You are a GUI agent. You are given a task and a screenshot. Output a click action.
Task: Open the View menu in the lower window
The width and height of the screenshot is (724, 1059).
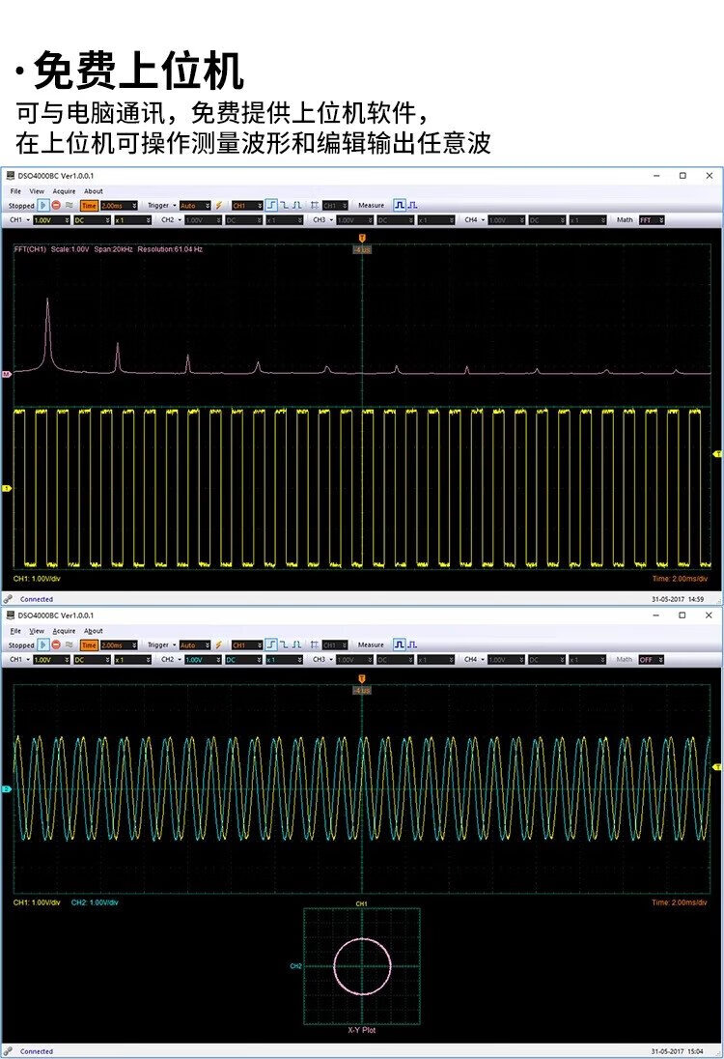pyautogui.click(x=37, y=631)
